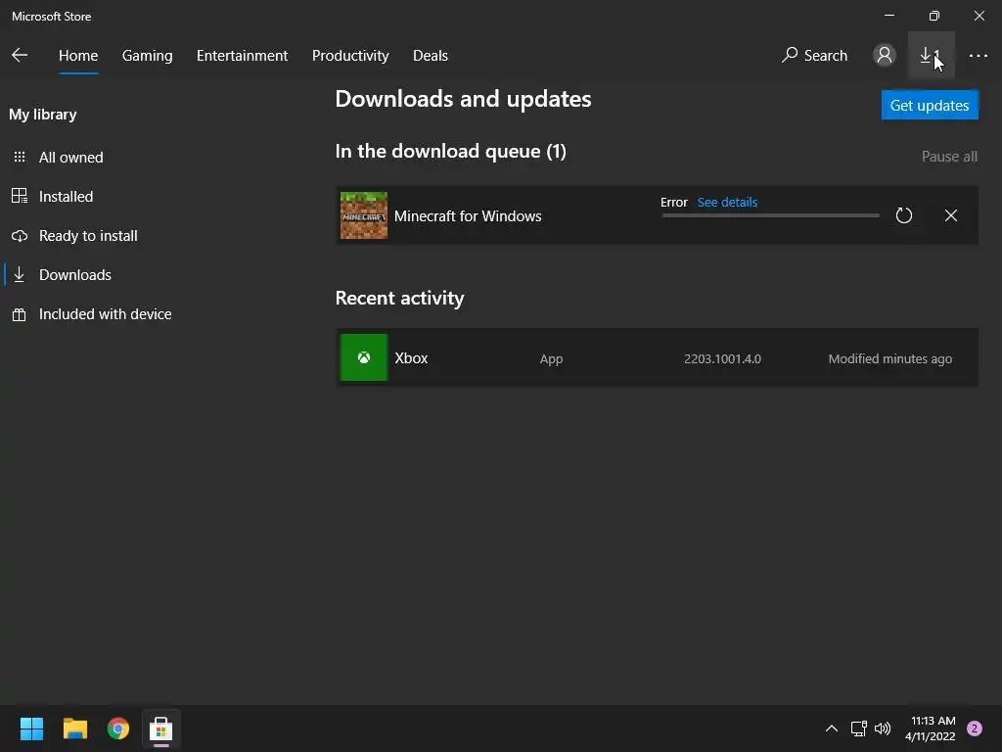Cancel the Minecraft for Windows download
This screenshot has width=1002, height=752.
[x=951, y=215]
